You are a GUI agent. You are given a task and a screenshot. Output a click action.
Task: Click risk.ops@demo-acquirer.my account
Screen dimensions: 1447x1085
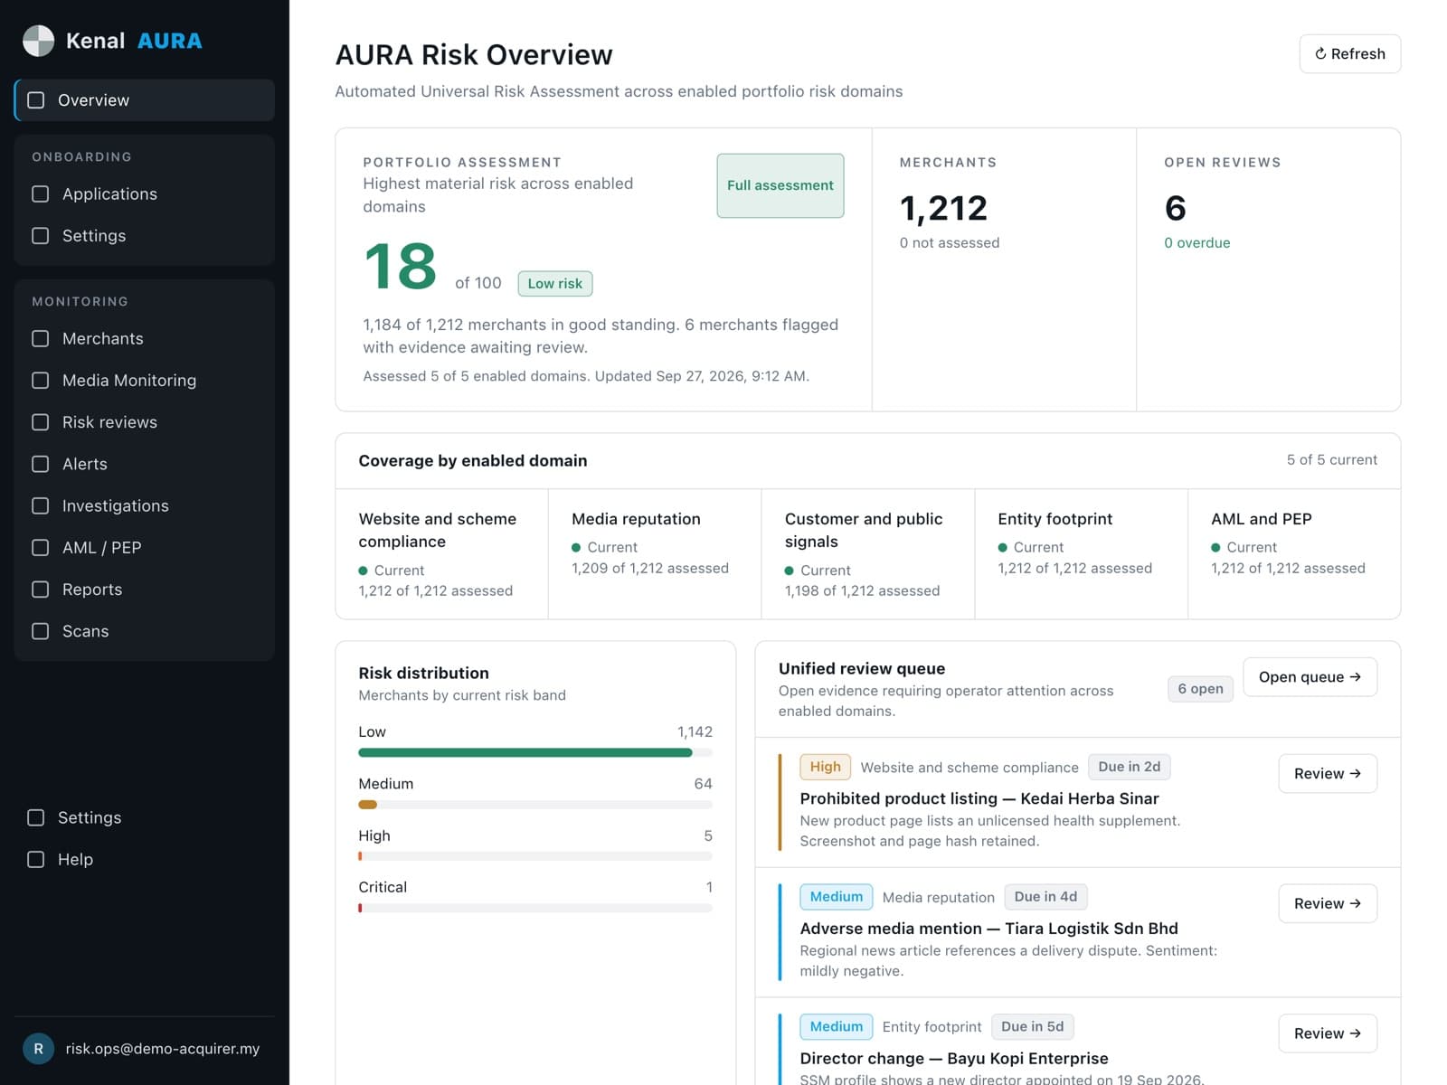click(x=145, y=1049)
